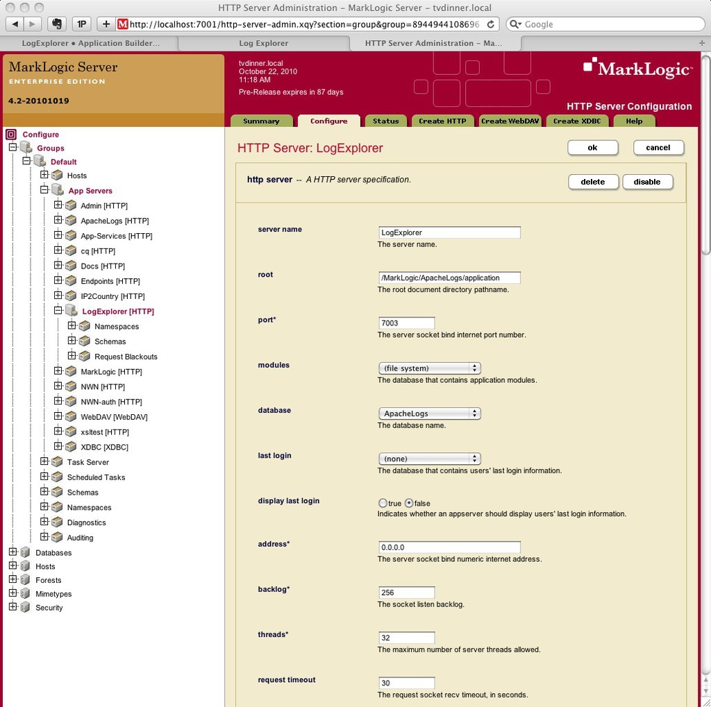Click the LogExplorer [HTTP] server icon
This screenshot has width=711, height=707.
(72, 311)
